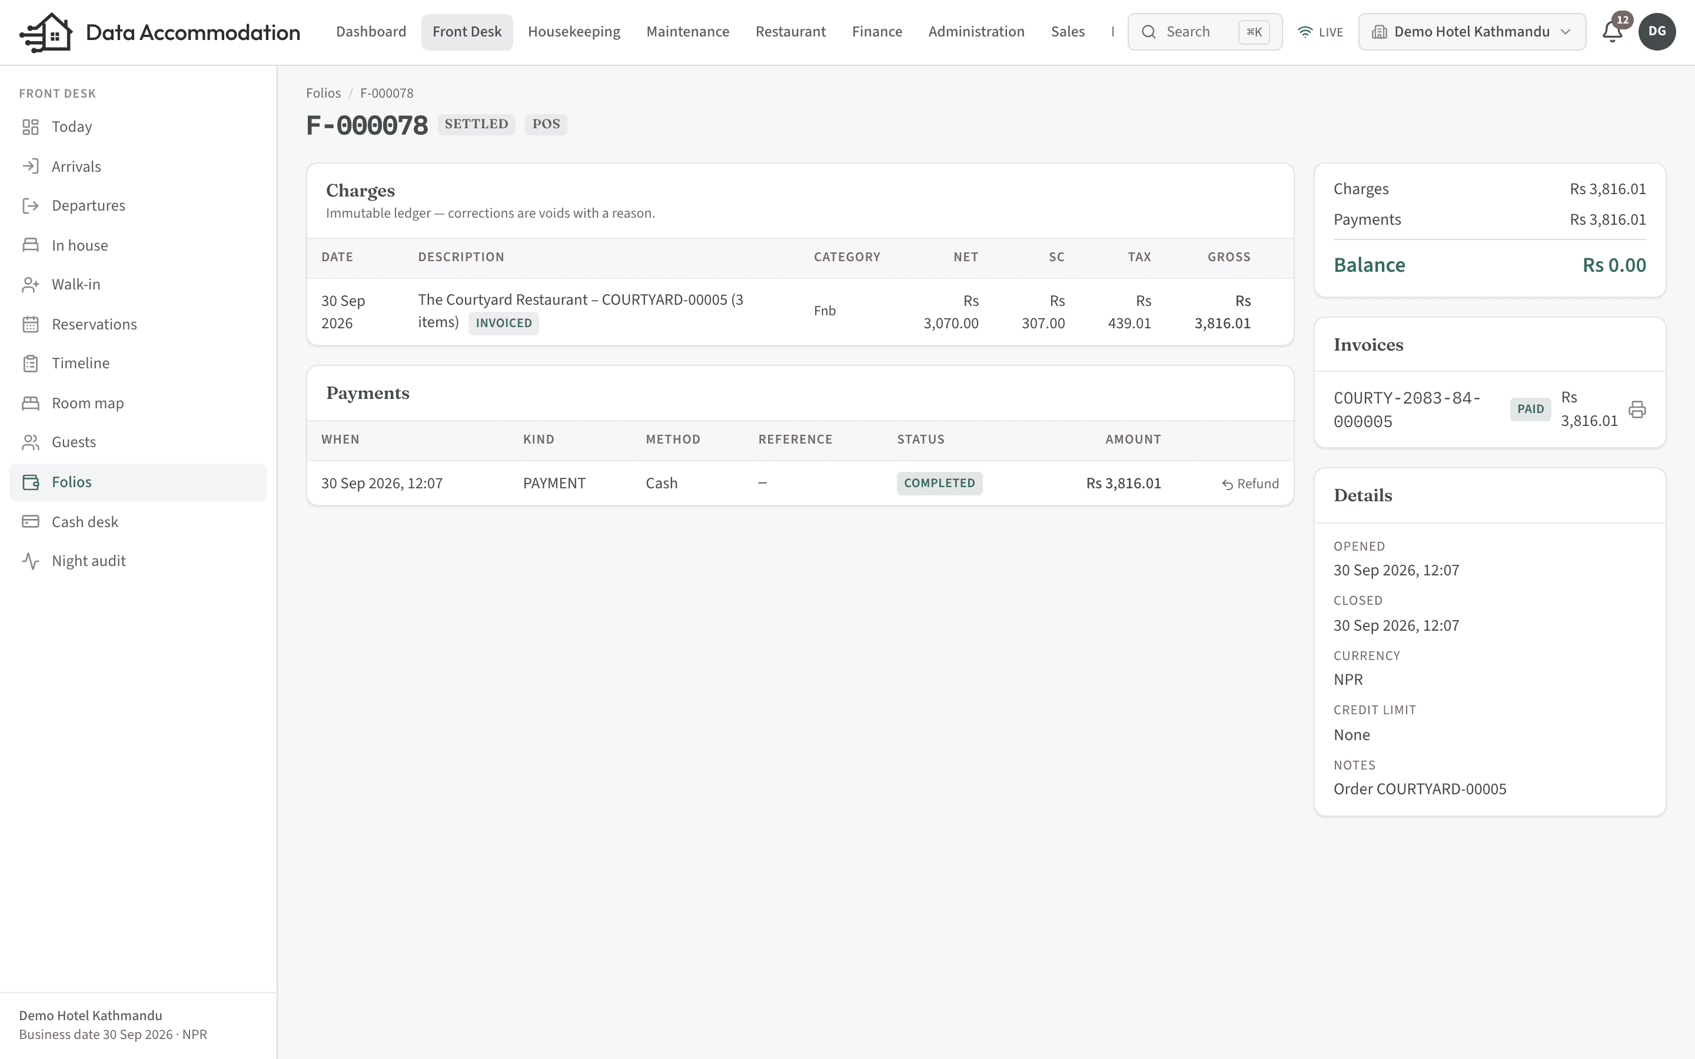Click the Room map icon
Screen dimensions: 1695x1059
tap(30, 404)
